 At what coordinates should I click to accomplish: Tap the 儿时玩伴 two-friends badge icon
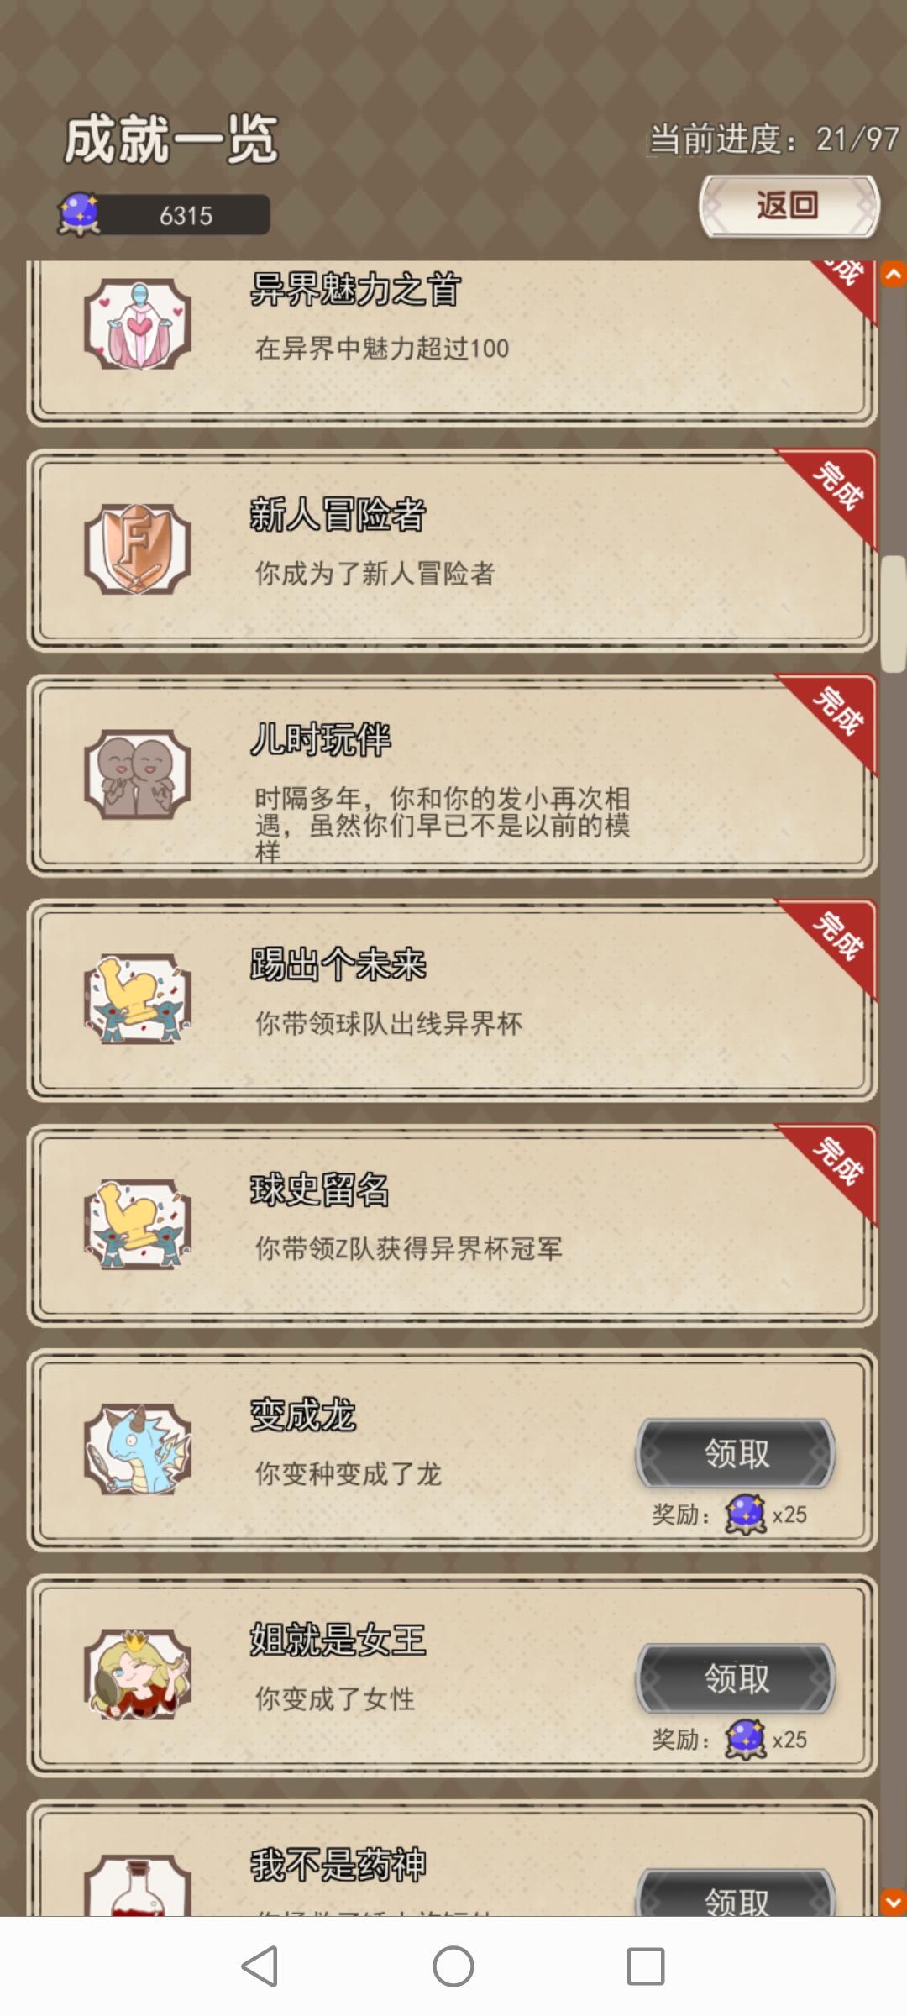pos(138,774)
